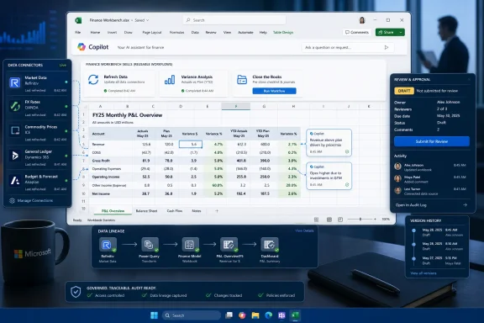Image resolution: width=484 pixels, height=323 pixels.
Task: Open the Formulas ribbon tab
Action: pos(176,33)
